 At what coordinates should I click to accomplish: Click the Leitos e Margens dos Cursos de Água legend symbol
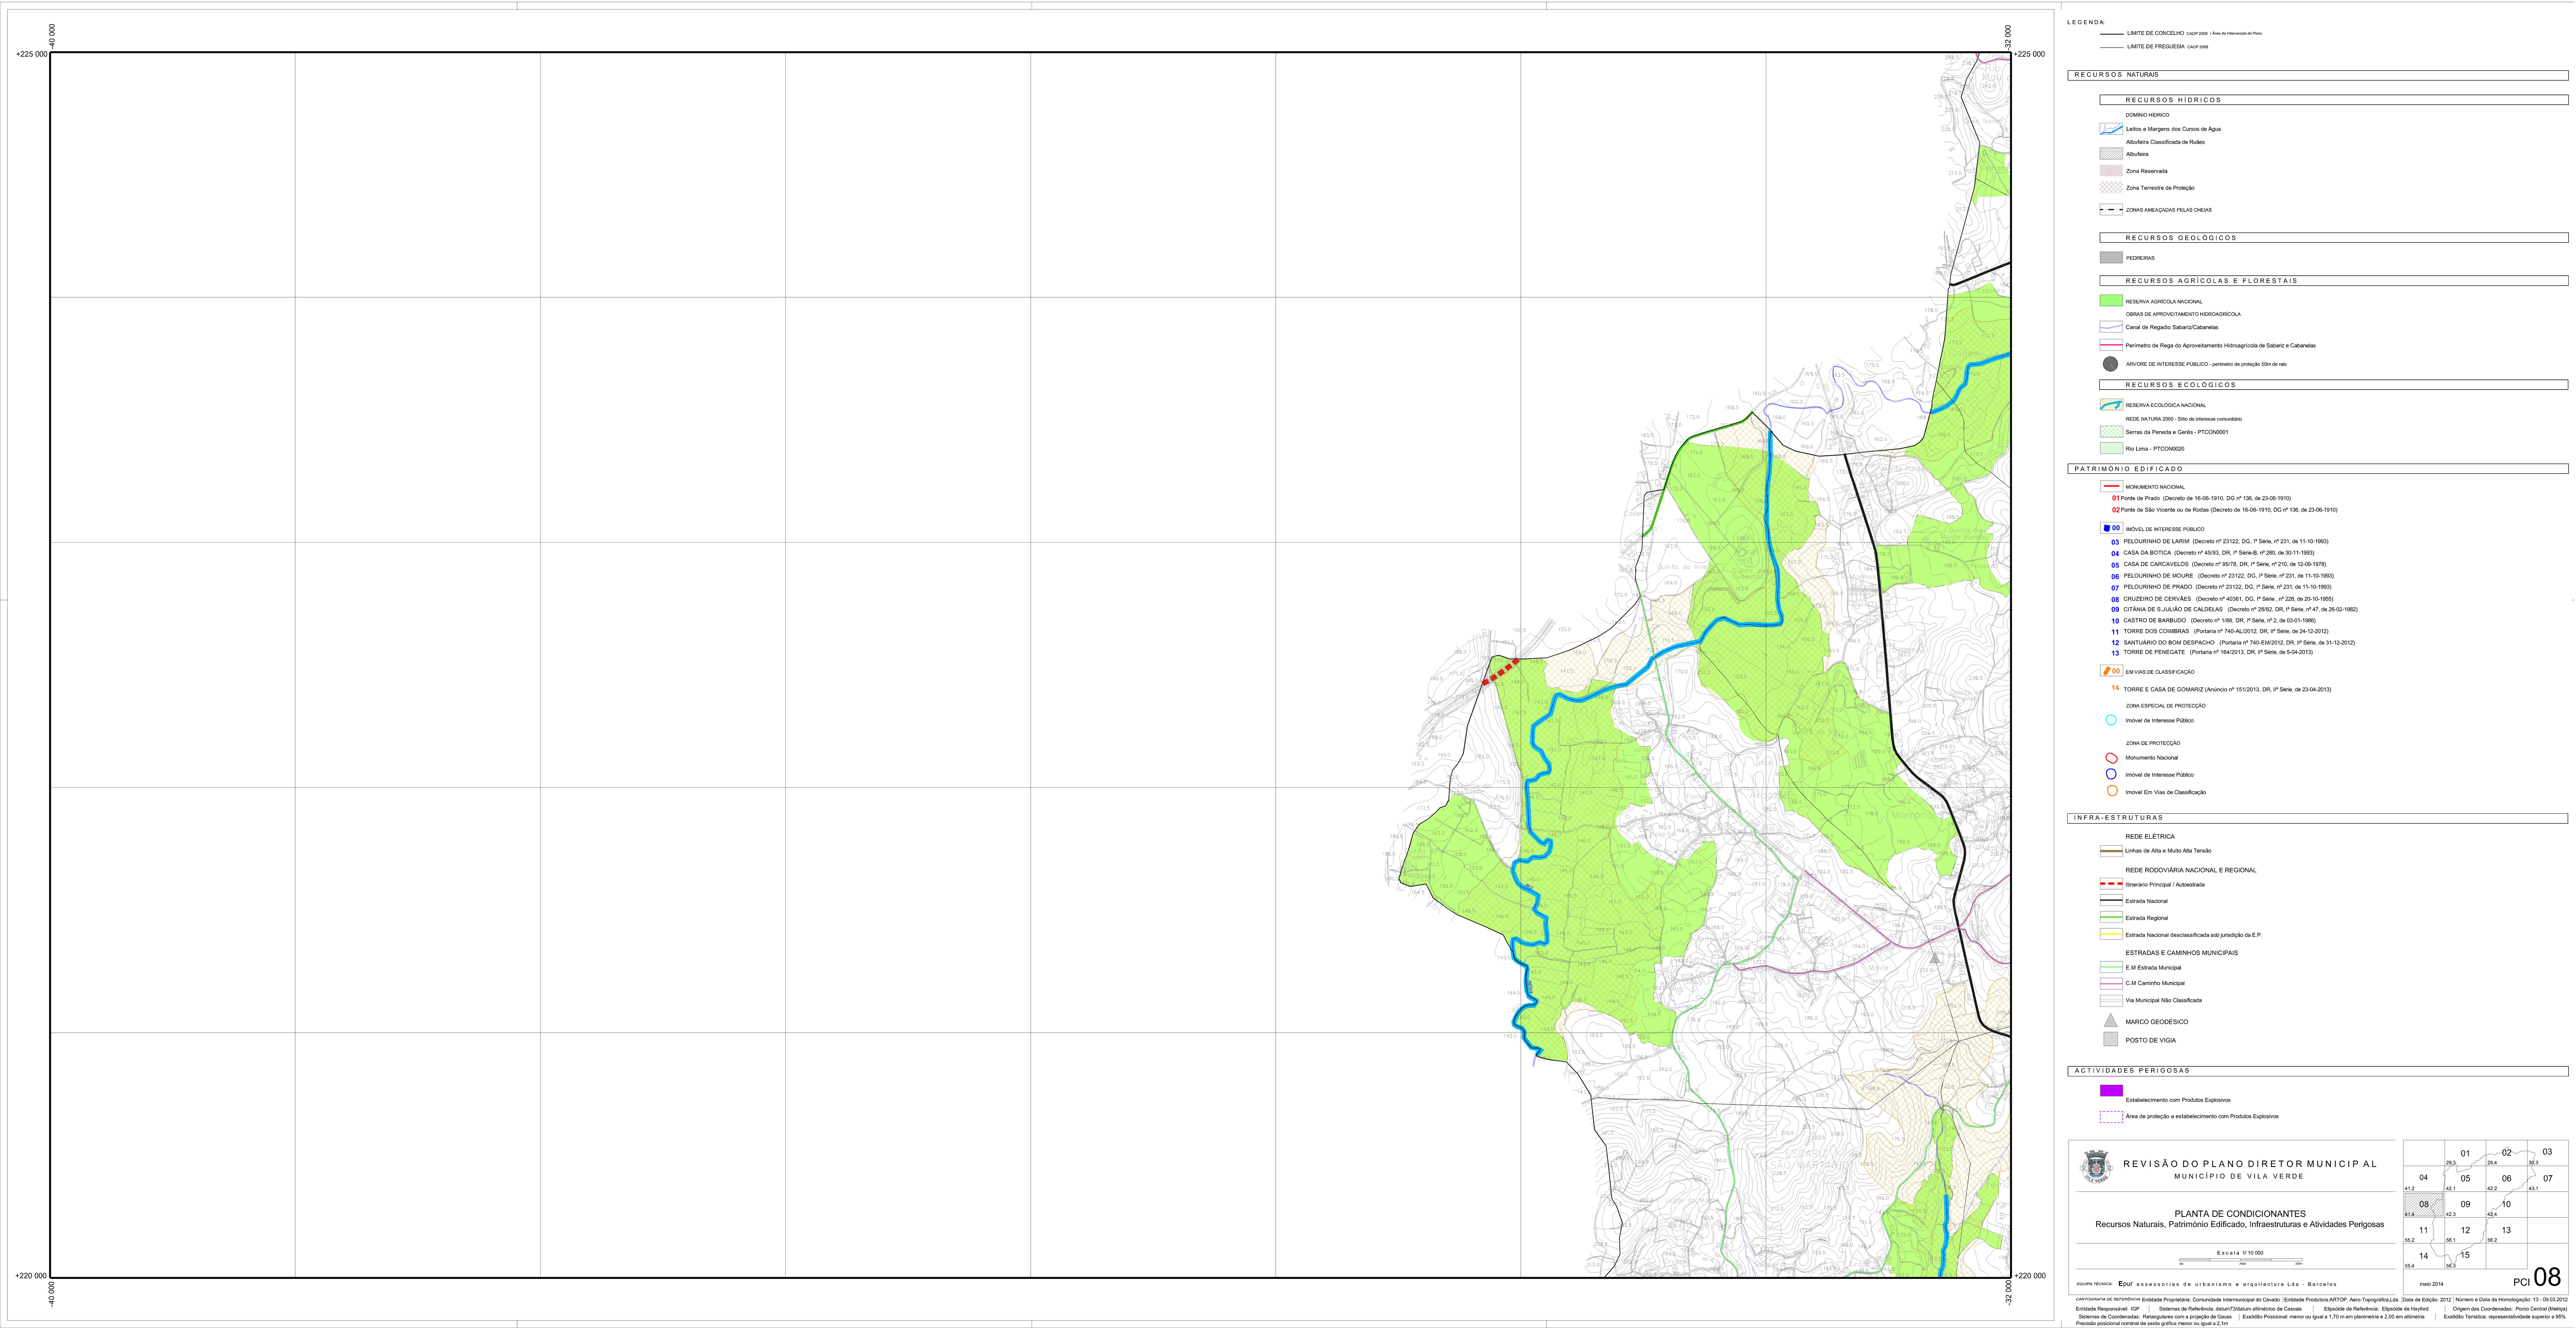click(x=2111, y=129)
